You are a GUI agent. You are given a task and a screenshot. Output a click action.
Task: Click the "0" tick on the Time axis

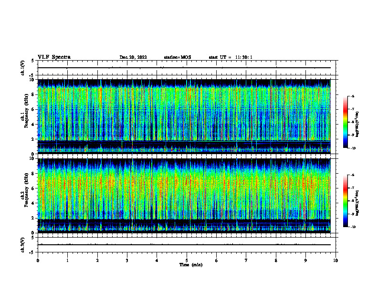(38, 261)
